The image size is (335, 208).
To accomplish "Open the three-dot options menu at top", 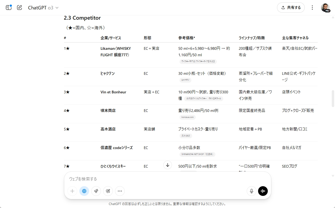I will [x=312, y=8].
